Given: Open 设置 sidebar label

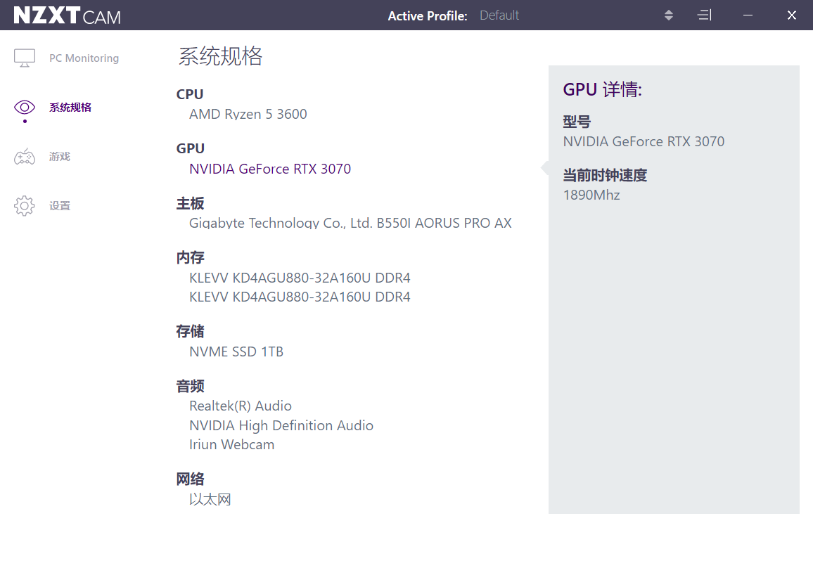Looking at the screenshot, I should click(x=60, y=206).
